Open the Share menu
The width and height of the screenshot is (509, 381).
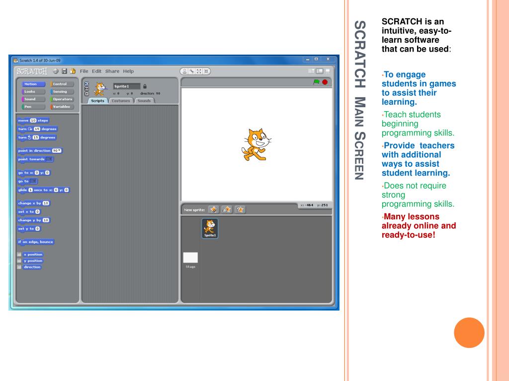pyautogui.click(x=112, y=71)
